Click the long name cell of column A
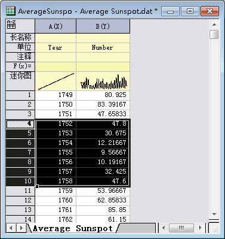225x239 pixels. pyautogui.click(x=56, y=38)
